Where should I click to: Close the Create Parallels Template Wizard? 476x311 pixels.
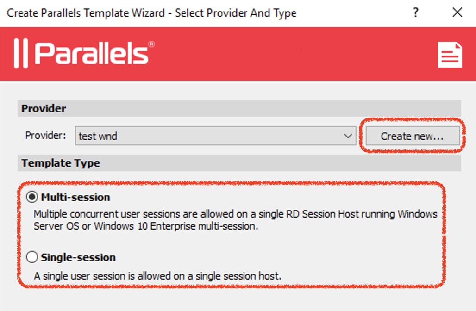point(457,12)
